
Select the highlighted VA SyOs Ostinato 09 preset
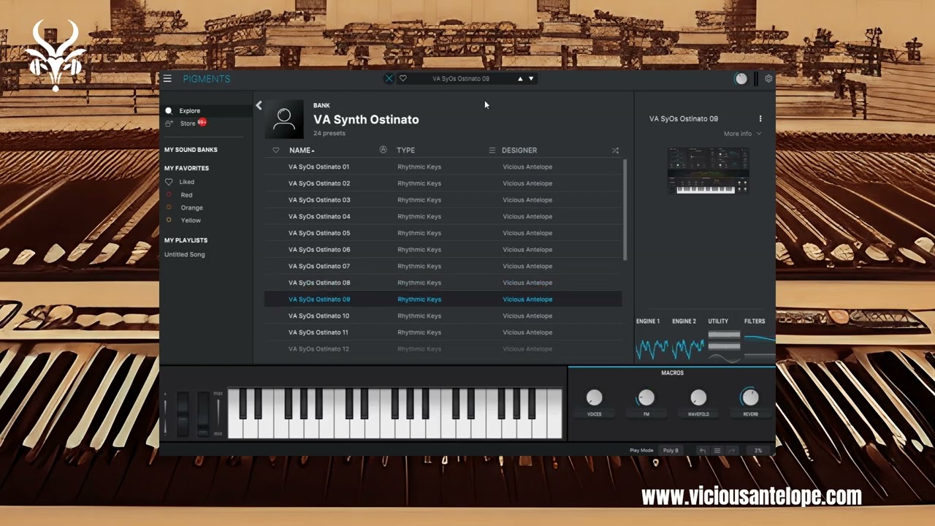[443, 299]
